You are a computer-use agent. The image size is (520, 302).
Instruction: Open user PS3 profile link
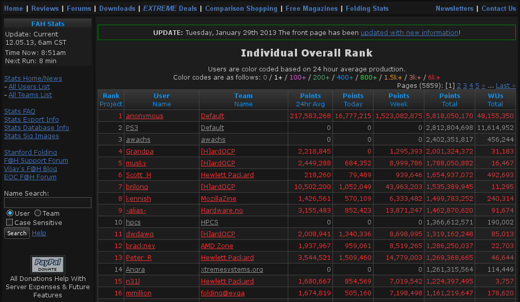[x=132, y=127]
